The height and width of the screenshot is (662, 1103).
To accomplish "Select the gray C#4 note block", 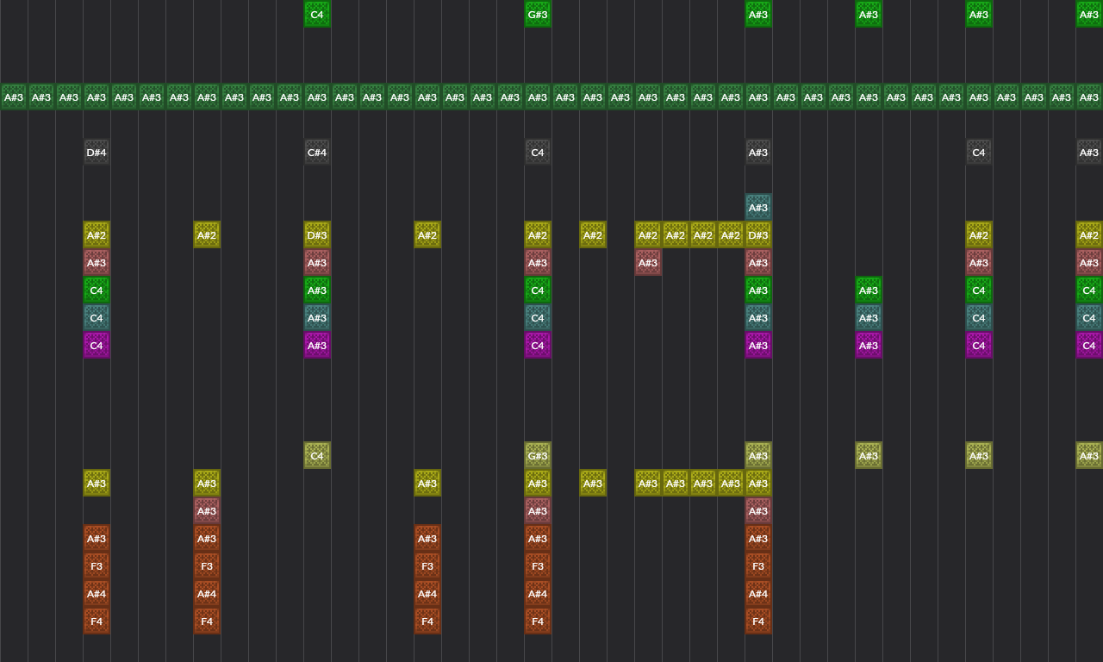I will pyautogui.click(x=317, y=153).
